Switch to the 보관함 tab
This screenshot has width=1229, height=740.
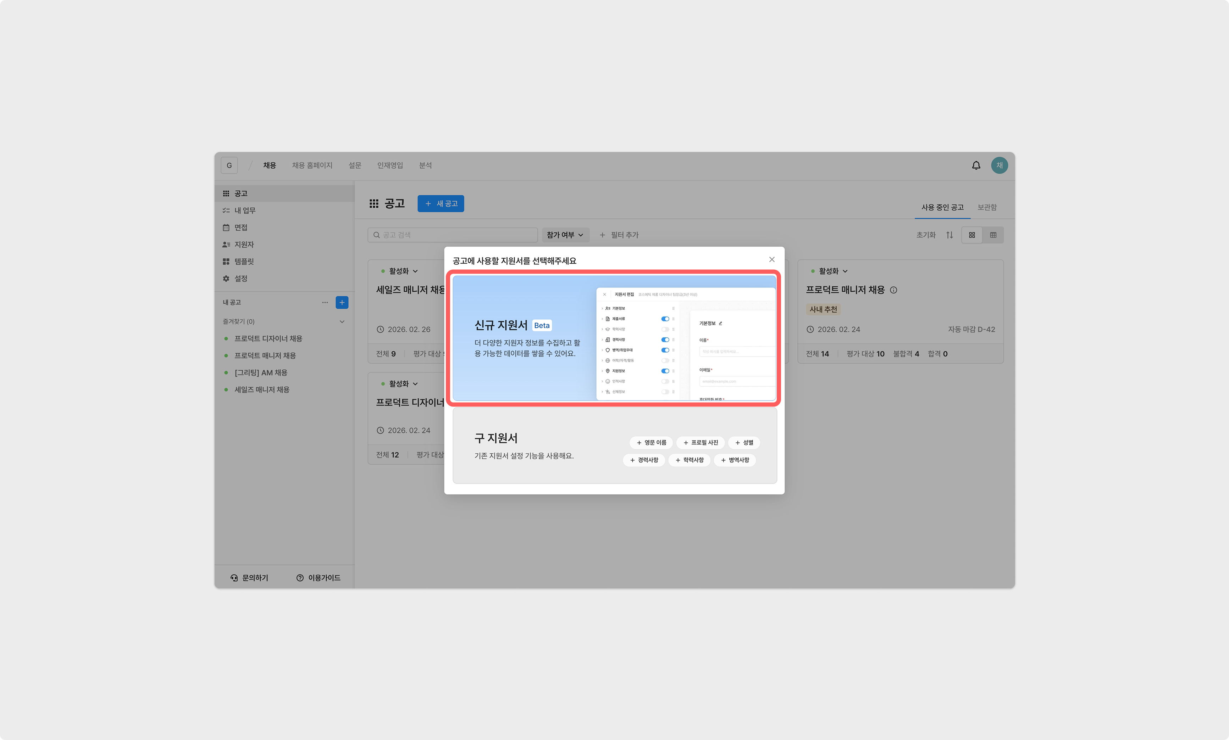(987, 207)
